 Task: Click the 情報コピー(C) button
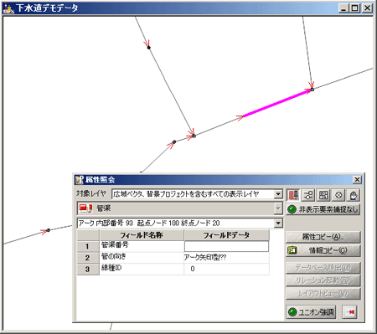click(323, 250)
